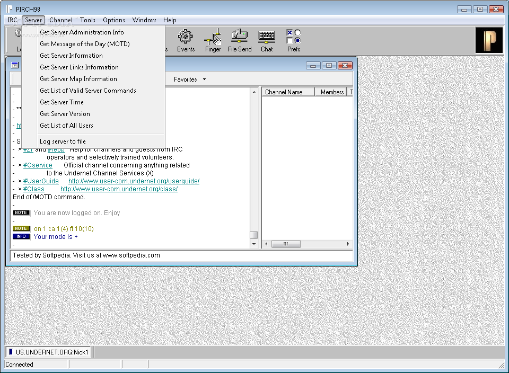
Task: Open the #UserGuide channel link
Action: [x=41, y=181]
